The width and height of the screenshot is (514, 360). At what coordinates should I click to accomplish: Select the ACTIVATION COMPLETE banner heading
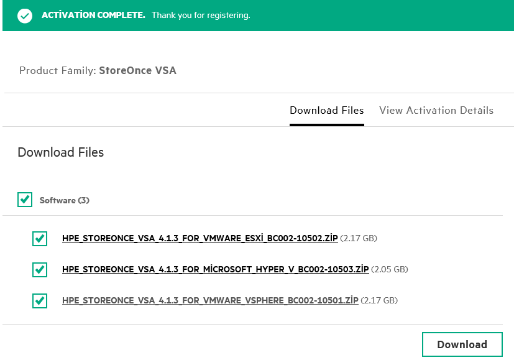(x=93, y=15)
